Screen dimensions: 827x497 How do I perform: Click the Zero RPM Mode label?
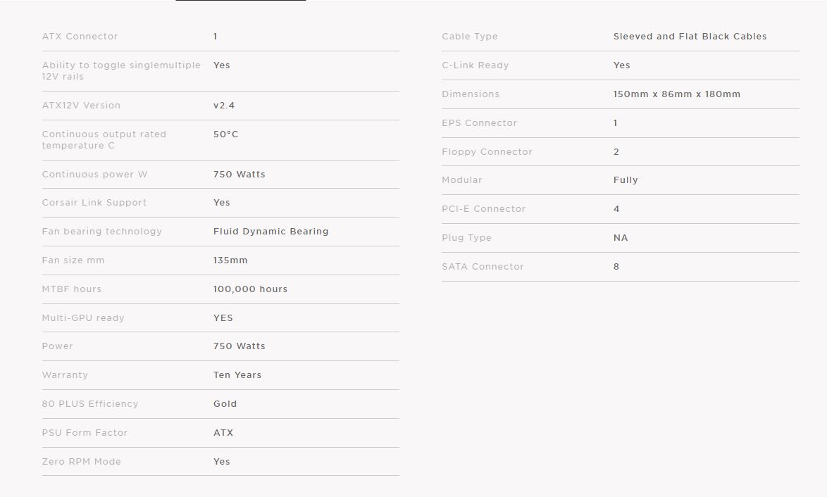[81, 462]
